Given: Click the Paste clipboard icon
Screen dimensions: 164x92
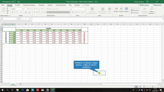Looking at the screenshot, I should pyautogui.click(x=3, y=9).
